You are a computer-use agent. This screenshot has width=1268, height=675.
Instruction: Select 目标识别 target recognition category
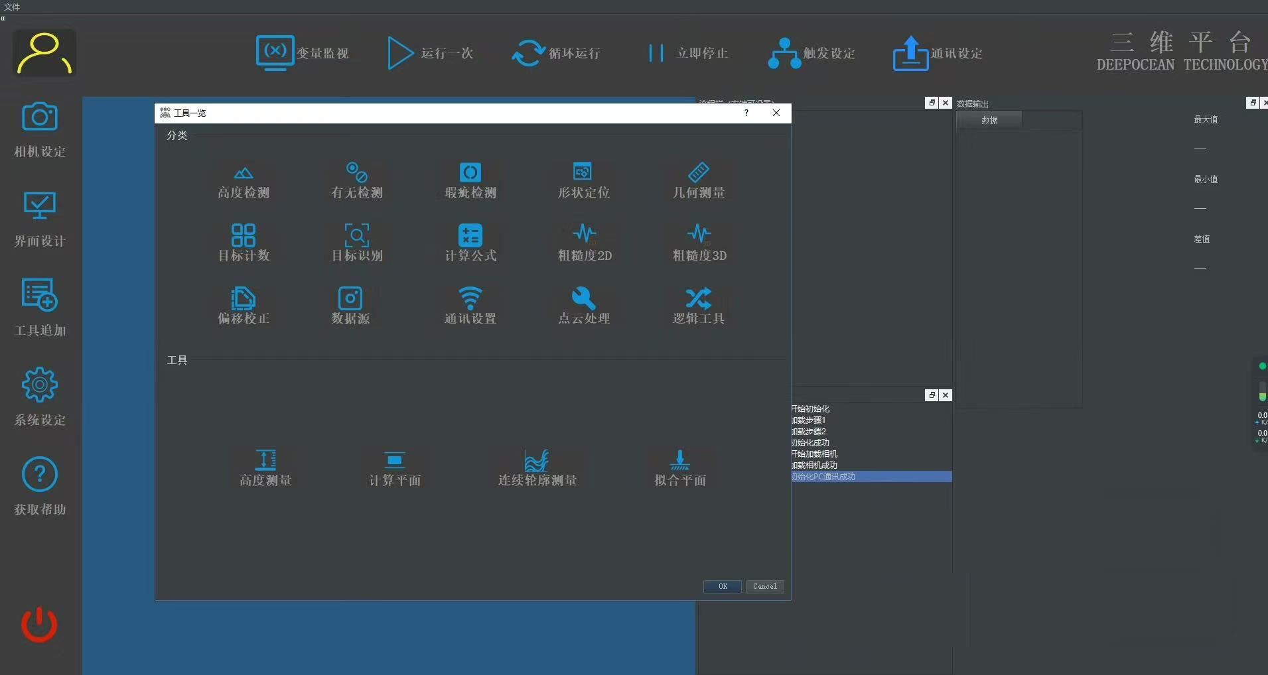tap(357, 243)
